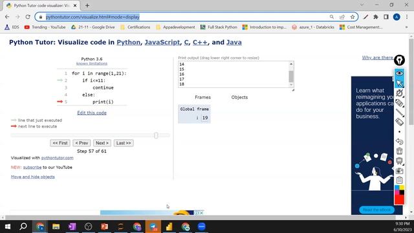Click the print output scroll up arrow

pyautogui.click(x=291, y=64)
